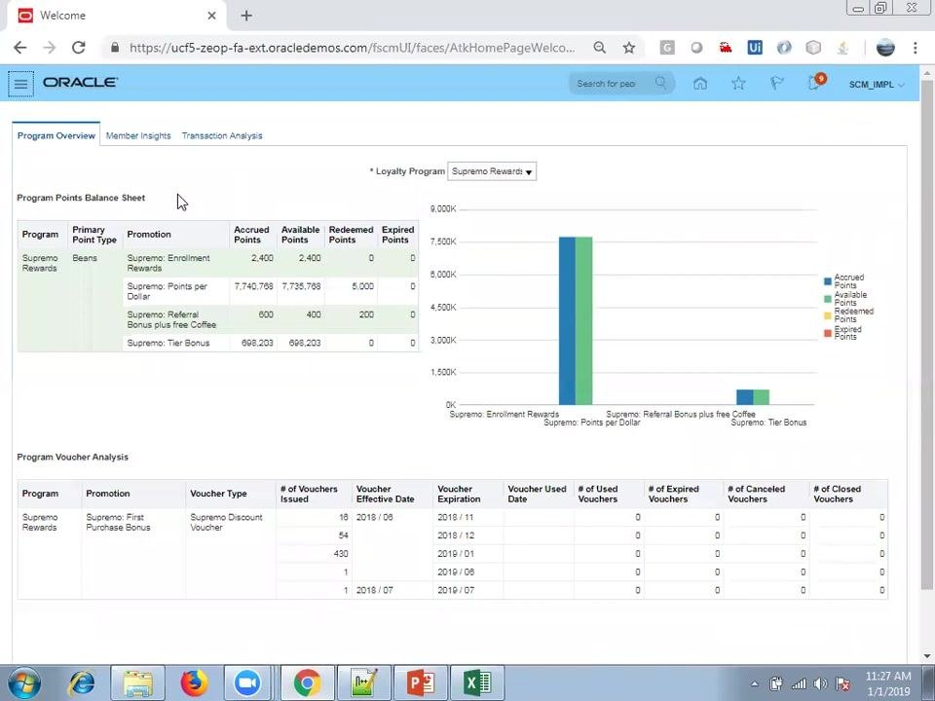Click the 430 vouchers issued value
935x701 pixels.
coord(341,554)
